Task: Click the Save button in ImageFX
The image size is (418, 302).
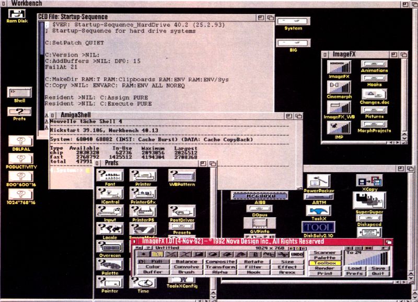Action: [378, 268]
